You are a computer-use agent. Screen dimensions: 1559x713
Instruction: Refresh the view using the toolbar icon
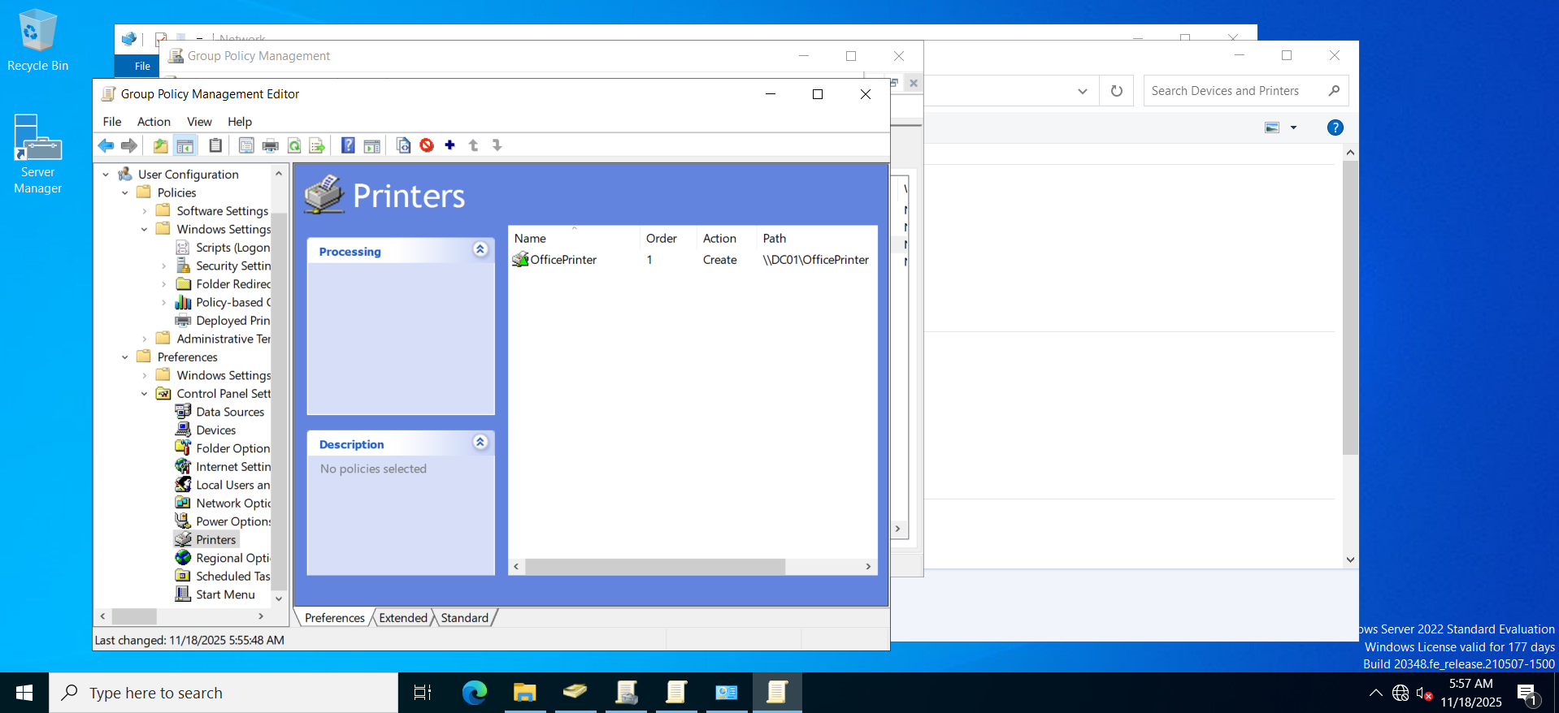294,145
